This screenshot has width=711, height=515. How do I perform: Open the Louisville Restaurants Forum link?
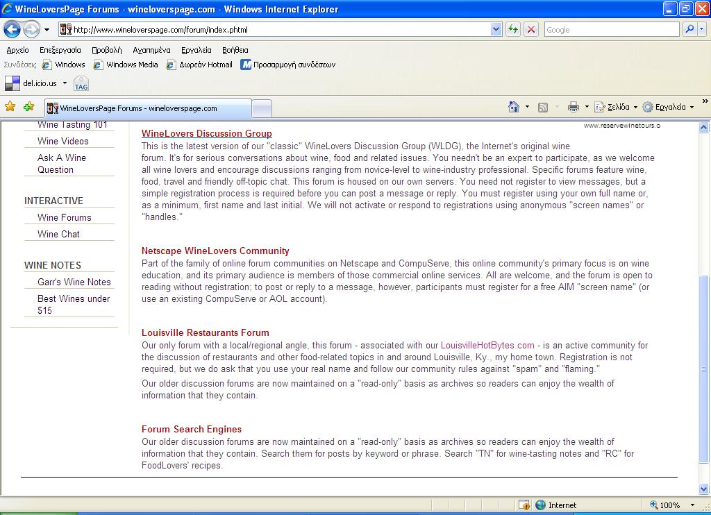(x=206, y=332)
